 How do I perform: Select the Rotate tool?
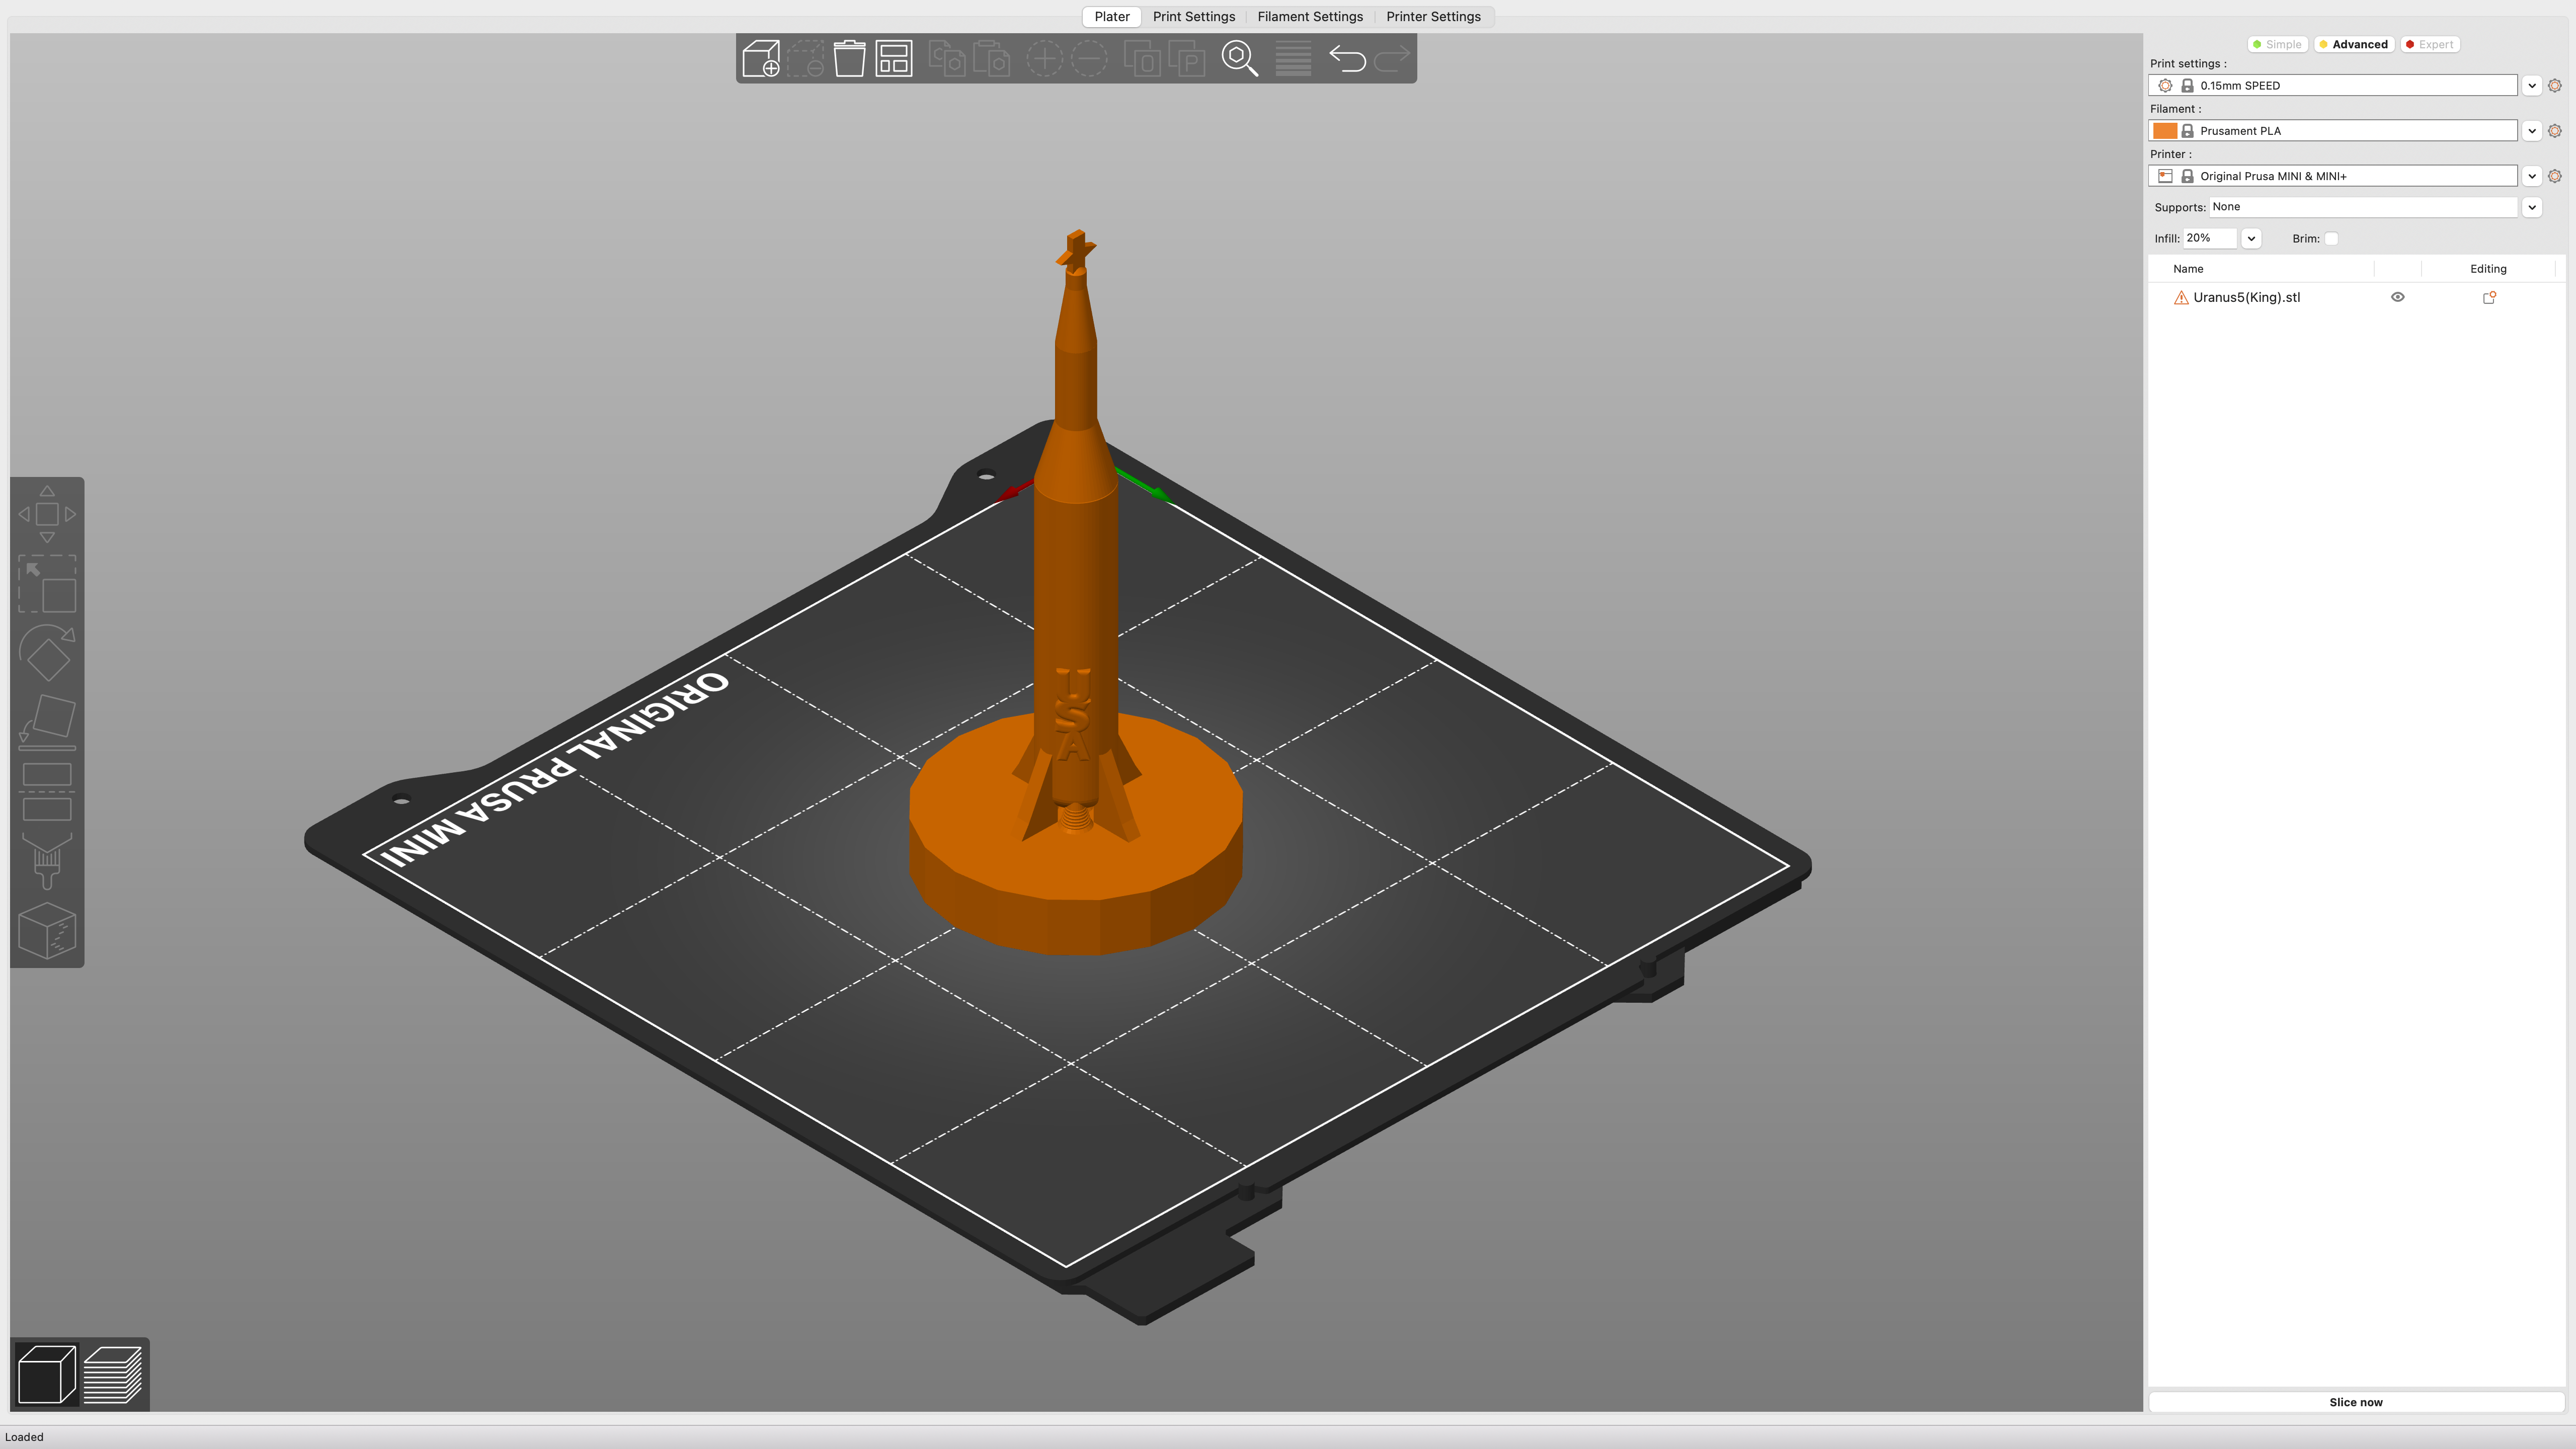[47, 652]
